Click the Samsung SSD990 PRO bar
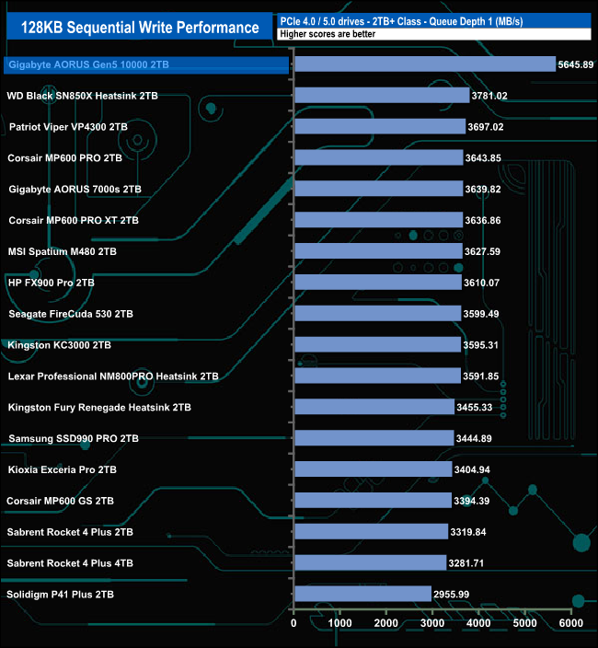598x648 pixels. (374, 438)
